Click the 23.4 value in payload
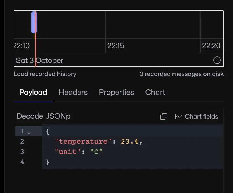This screenshot has height=193, width=233. pos(130,141)
